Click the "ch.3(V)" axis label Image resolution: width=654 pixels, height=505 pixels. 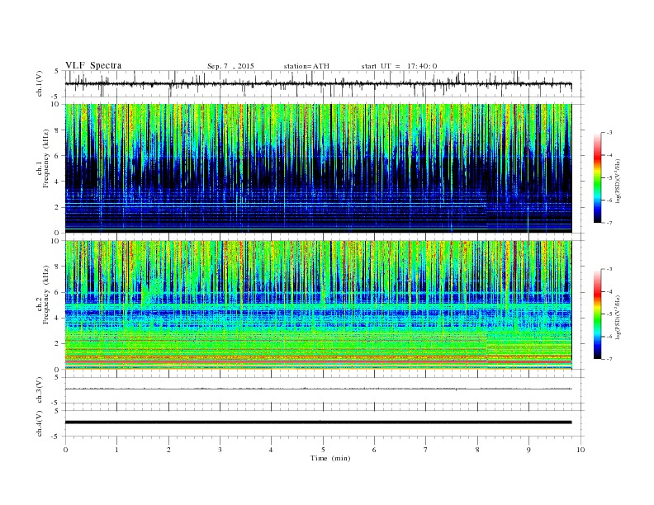[x=40, y=390]
